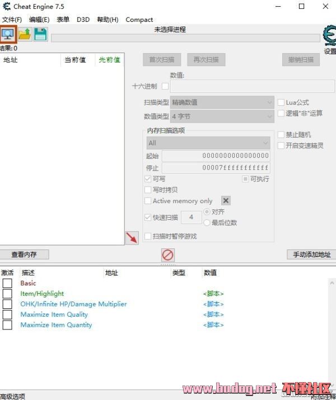Click the address table scrollbar up arrow
Image resolution: width=336 pixels, height=400 pixels.
point(332,283)
